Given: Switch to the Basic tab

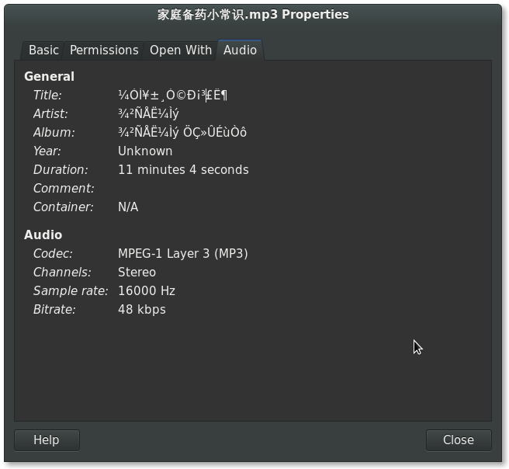Looking at the screenshot, I should click(43, 50).
